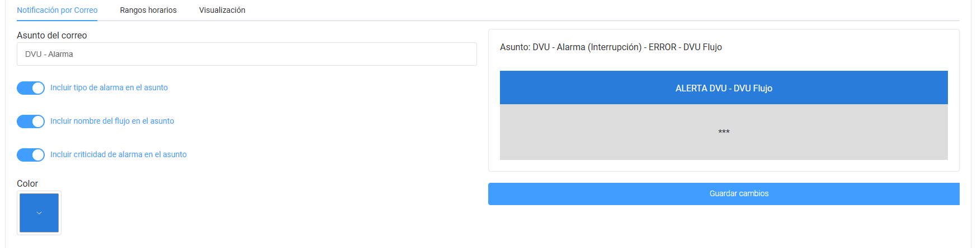Image resolution: width=977 pixels, height=248 pixels.
Task: Click the Asunto del correo field label
Action: click(52, 35)
